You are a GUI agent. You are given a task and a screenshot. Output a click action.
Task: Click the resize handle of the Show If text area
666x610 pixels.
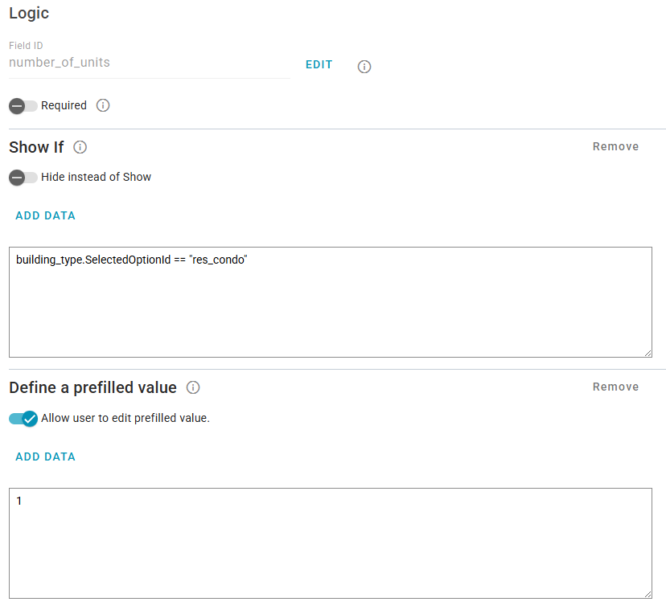click(x=647, y=352)
